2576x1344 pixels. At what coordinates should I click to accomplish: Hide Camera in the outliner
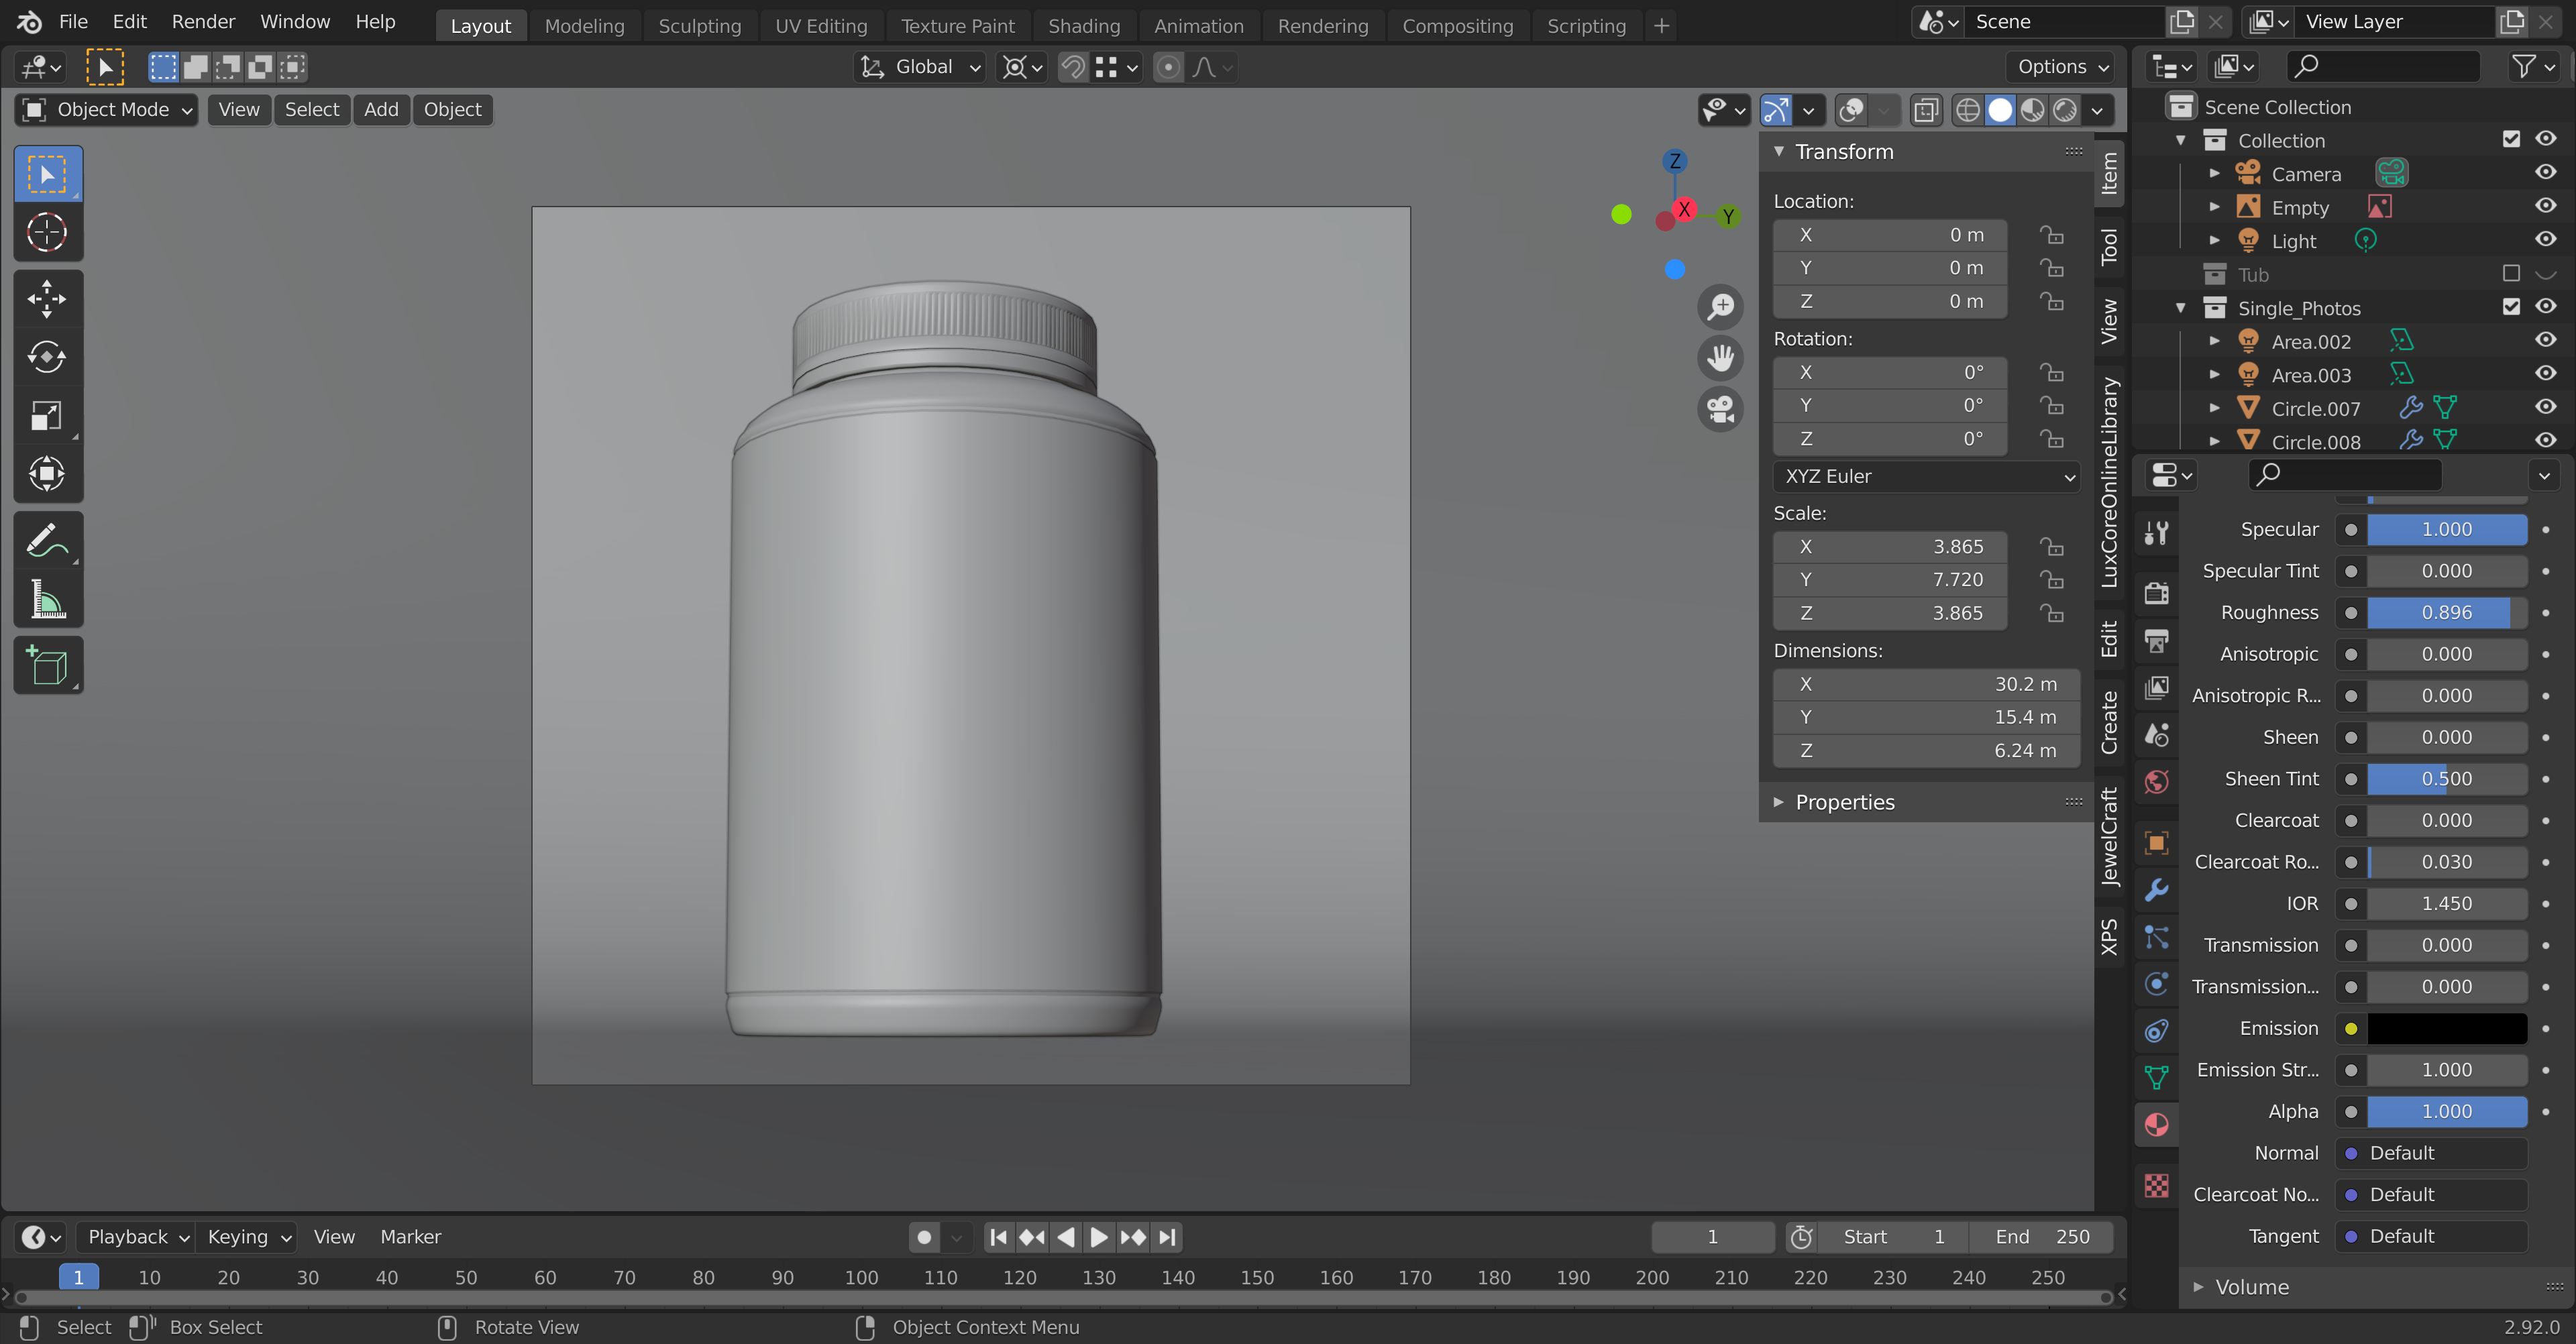coord(2545,172)
